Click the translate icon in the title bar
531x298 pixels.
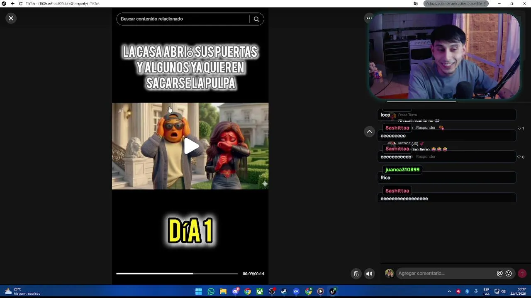coord(416,3)
